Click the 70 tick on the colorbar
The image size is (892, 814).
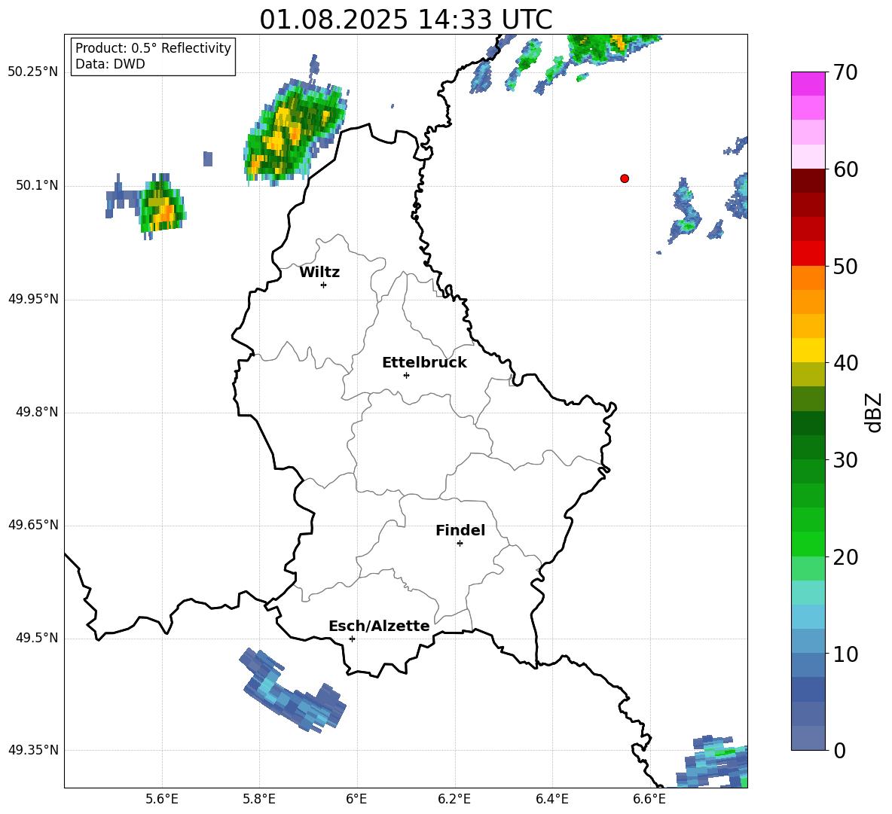click(x=845, y=72)
